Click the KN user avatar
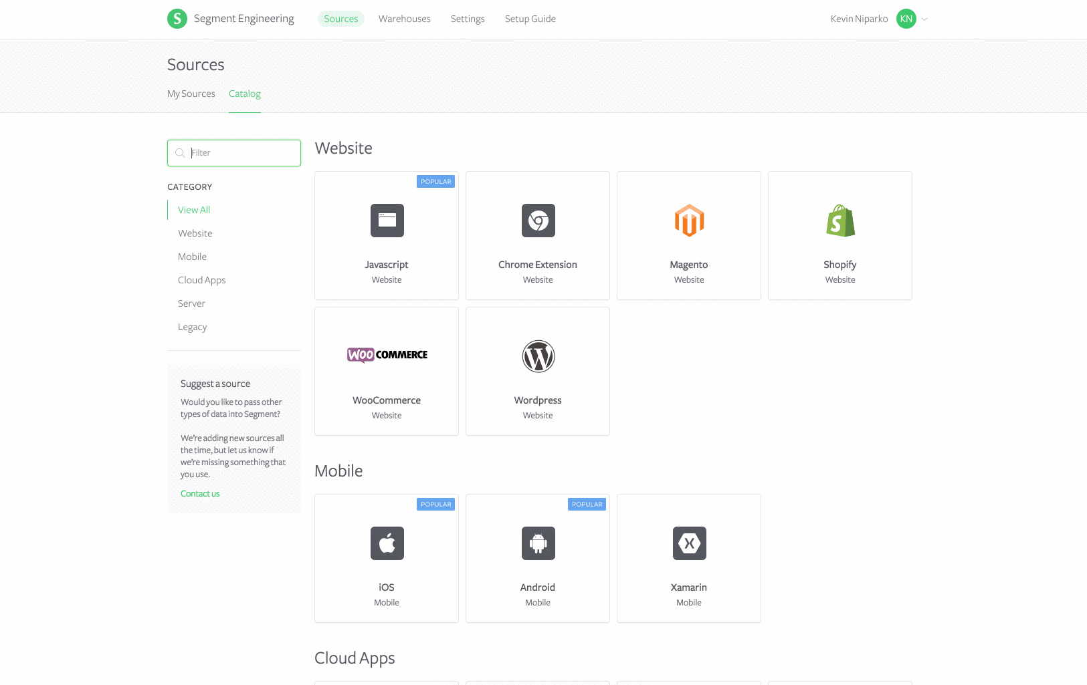The image size is (1087, 685). (906, 19)
